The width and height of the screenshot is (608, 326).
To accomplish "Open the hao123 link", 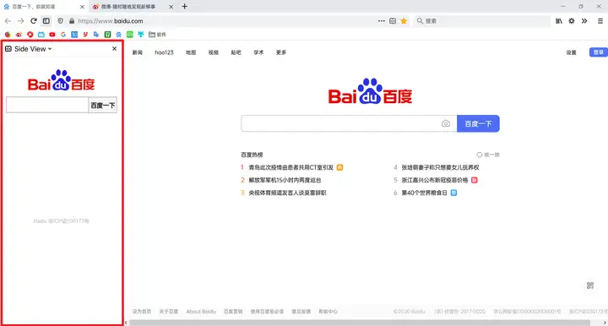I will 164,52.
